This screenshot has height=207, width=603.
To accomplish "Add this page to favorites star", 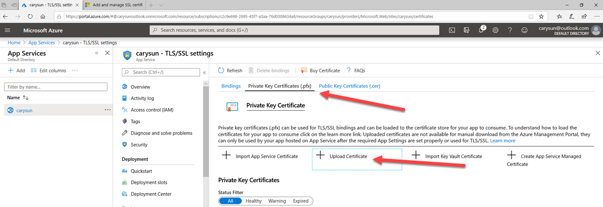I will pos(541,16).
